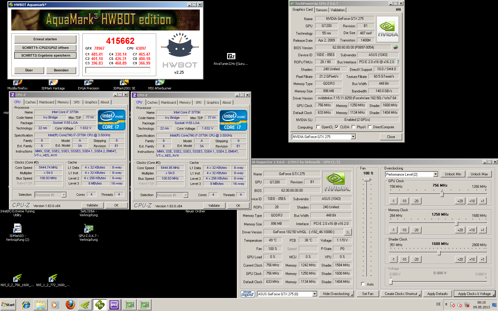Open Caches tab in left CPU-Z window
The height and width of the screenshot is (311, 498).
coord(31,102)
